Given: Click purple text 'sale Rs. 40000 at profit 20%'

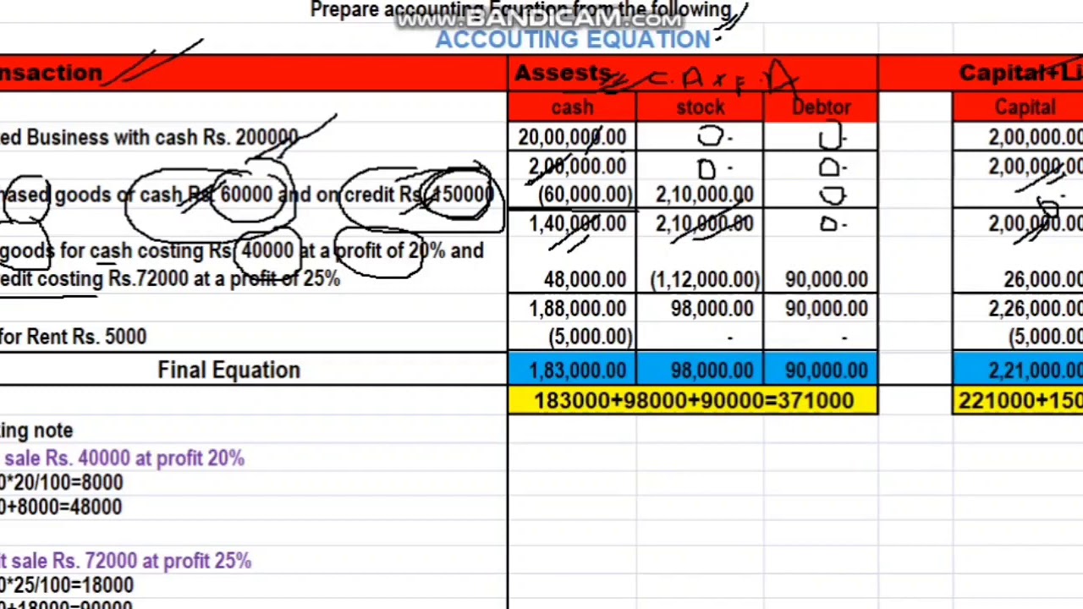Looking at the screenshot, I should tap(124, 458).
